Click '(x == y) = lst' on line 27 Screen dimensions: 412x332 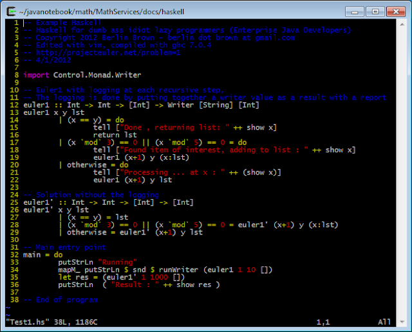pos(98,218)
